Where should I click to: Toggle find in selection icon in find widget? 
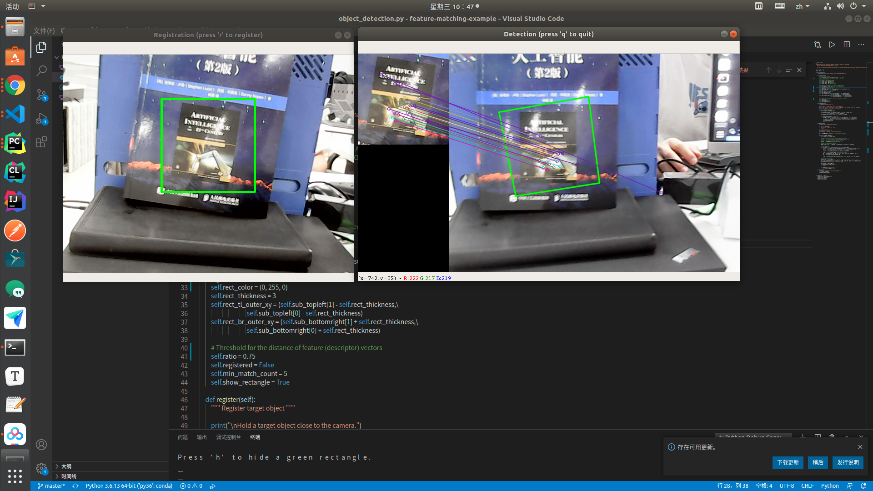click(x=788, y=70)
